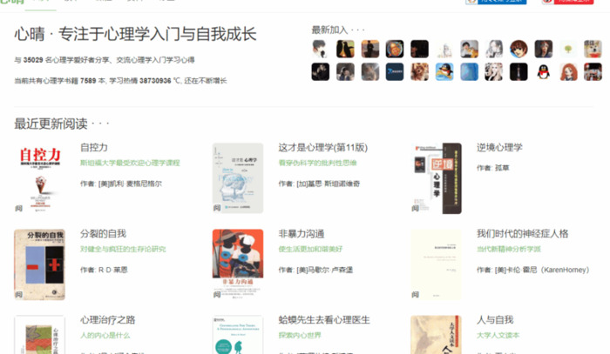The height and width of the screenshot is (354, 610).
Task: Click the subtitle 人的内心是什么
Action: pos(105,336)
